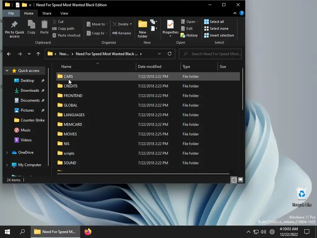The height and width of the screenshot is (238, 317).
Task: Open file History
Action: tap(189, 35)
